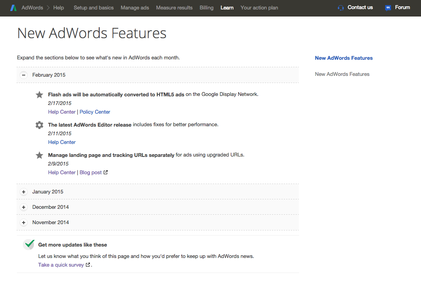Open the Take a quick survey link
Image resolution: width=421 pixels, height=291 pixels.
click(61, 265)
